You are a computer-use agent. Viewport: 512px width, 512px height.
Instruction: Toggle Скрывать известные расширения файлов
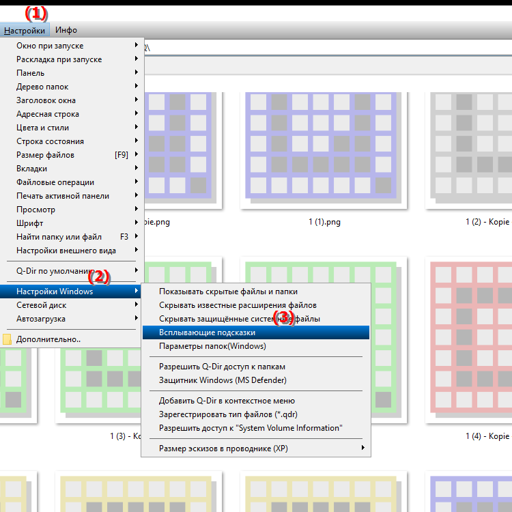click(x=256, y=305)
